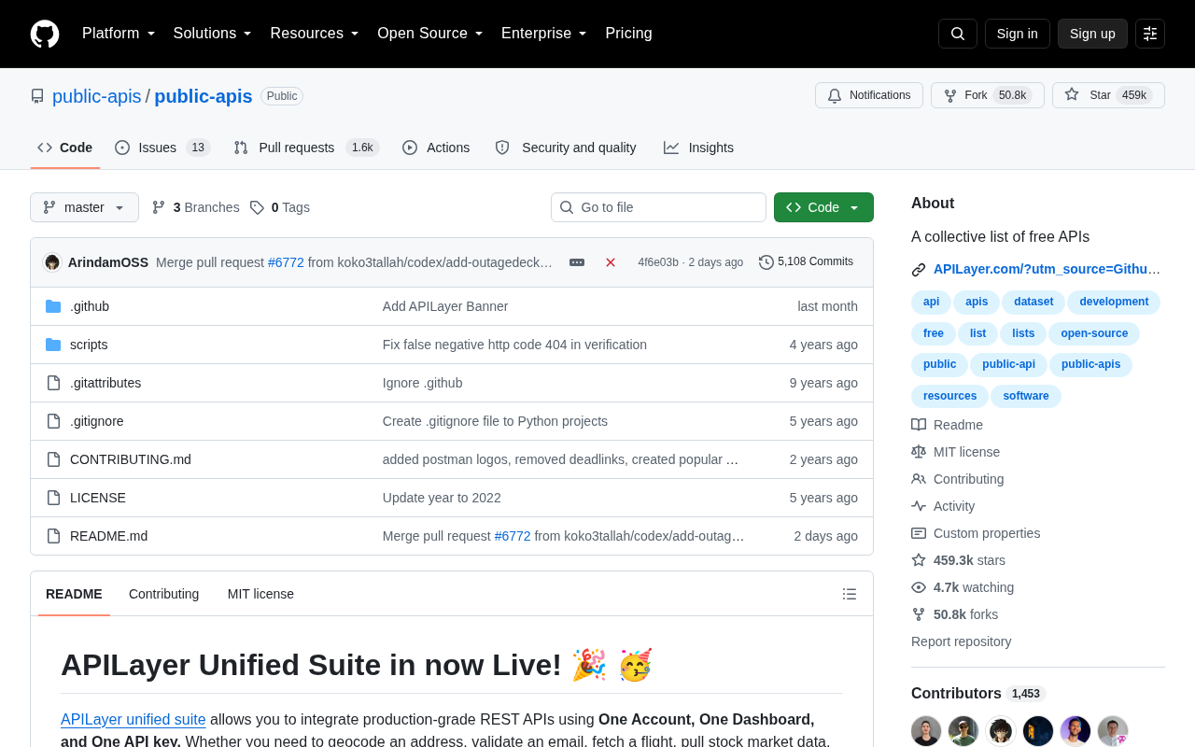
Task: Click ArindamOSS avatar in commit bar
Action: click(52, 262)
